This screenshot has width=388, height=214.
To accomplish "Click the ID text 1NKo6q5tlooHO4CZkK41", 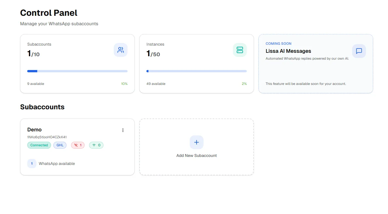I will click(x=47, y=137).
